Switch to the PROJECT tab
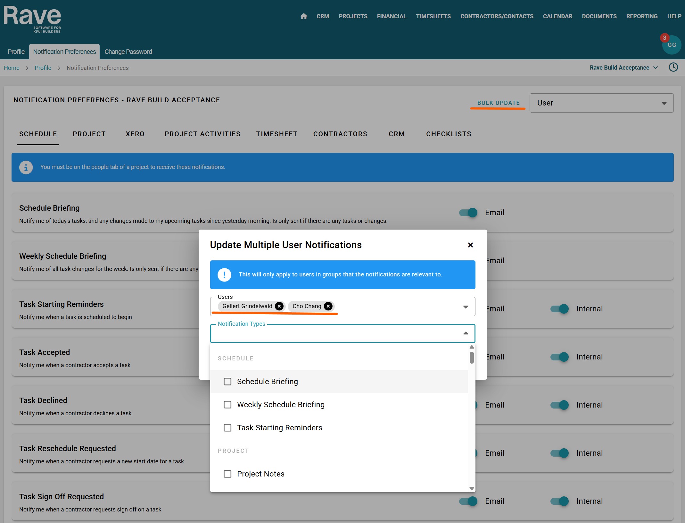The image size is (685, 523). click(89, 134)
